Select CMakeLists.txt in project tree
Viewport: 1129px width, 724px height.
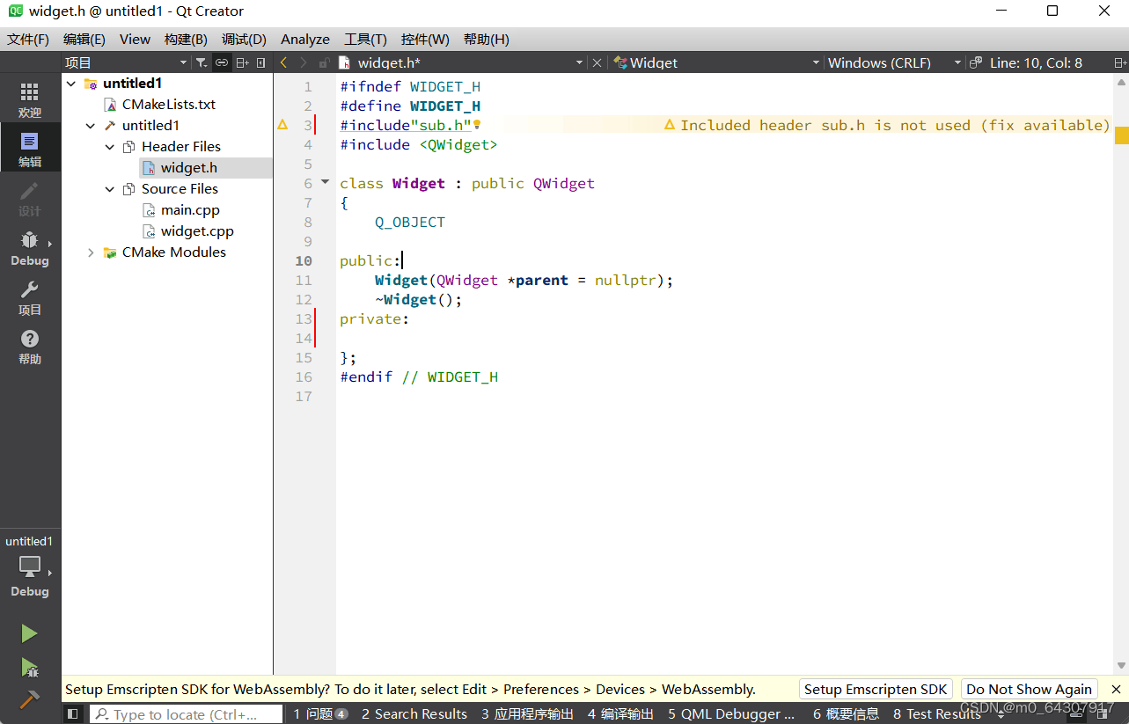click(169, 105)
